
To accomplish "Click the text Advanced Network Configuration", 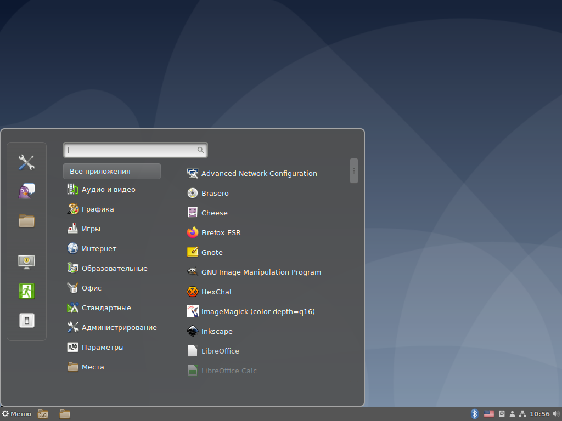I will (259, 174).
